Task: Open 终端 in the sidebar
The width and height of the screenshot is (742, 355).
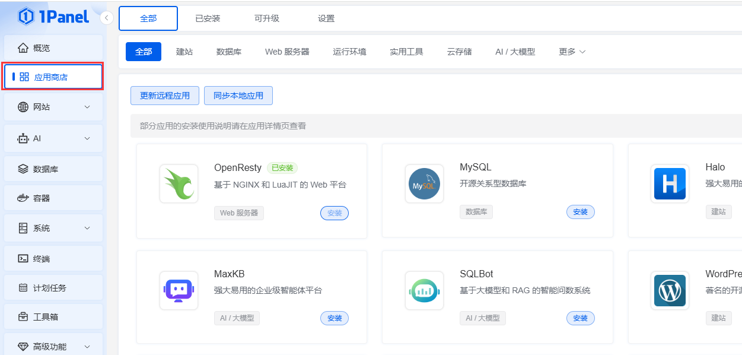Action: click(53, 258)
